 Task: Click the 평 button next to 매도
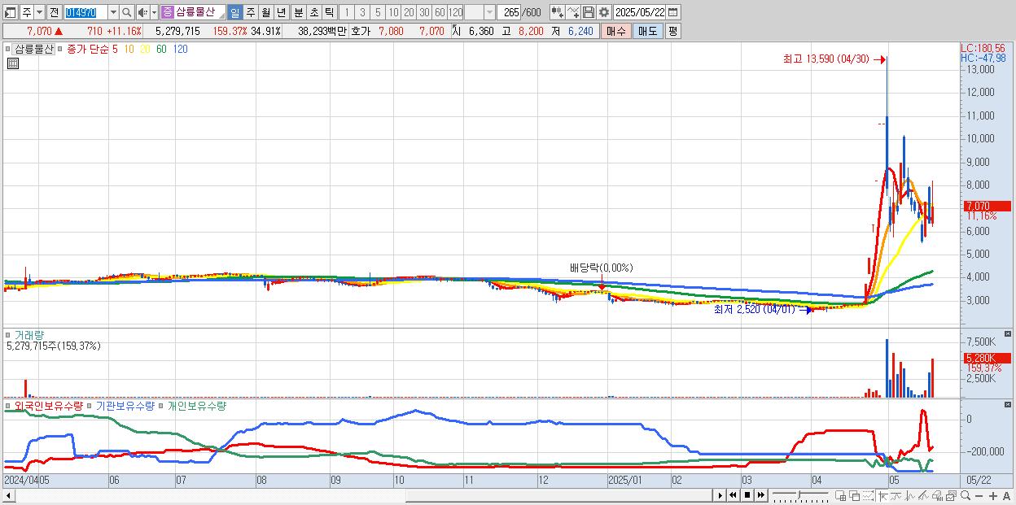pos(673,31)
